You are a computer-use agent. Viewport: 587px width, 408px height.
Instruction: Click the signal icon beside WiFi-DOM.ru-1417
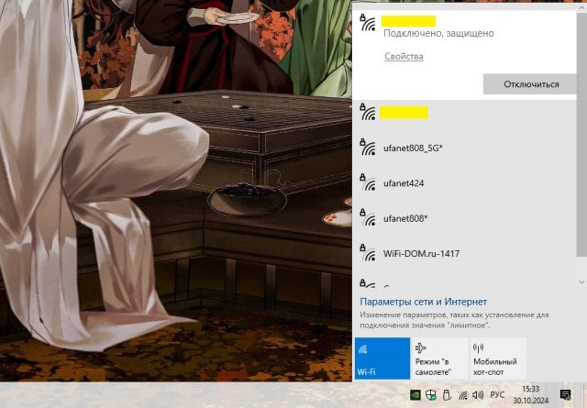pyautogui.click(x=368, y=252)
